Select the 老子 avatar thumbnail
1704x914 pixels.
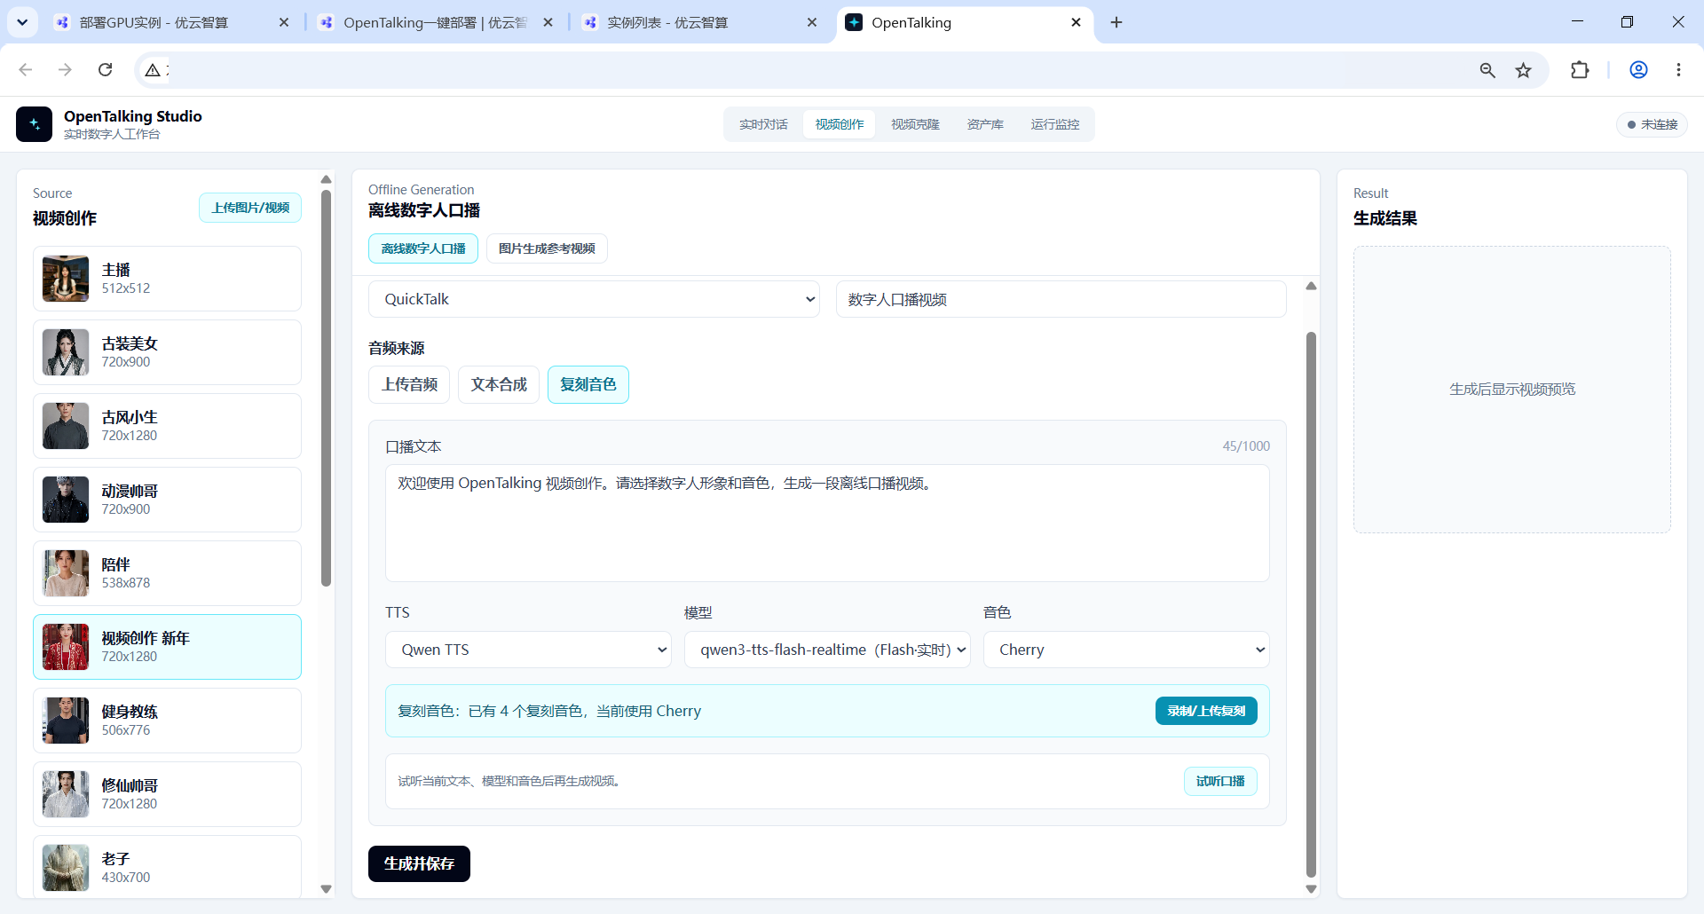coord(66,868)
